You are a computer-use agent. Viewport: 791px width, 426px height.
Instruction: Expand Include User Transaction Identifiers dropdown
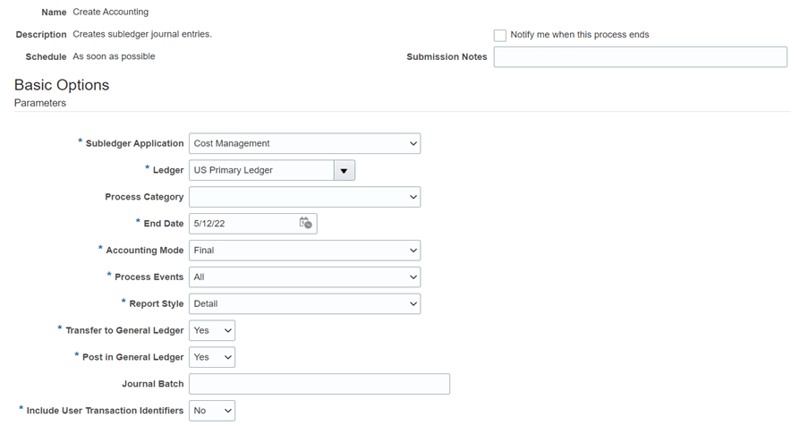(212, 411)
